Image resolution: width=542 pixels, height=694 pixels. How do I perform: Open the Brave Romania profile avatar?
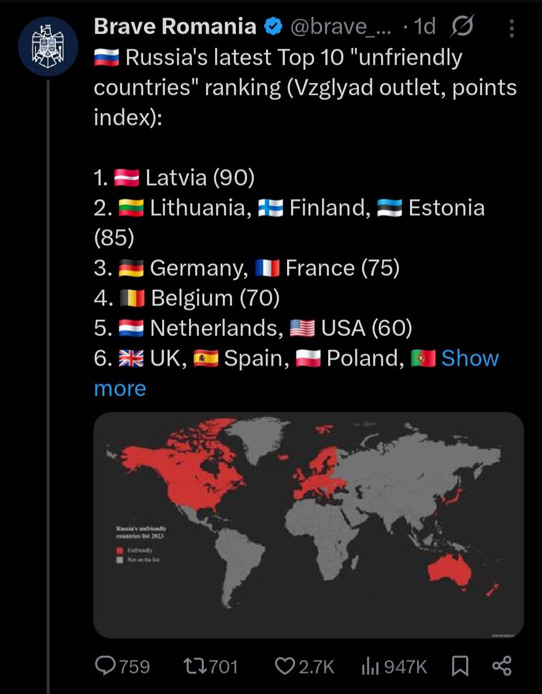tap(48, 46)
